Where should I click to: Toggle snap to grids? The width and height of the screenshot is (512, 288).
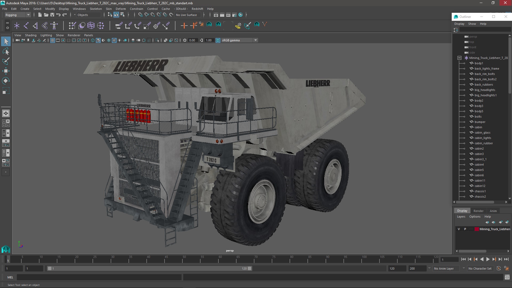140,15
